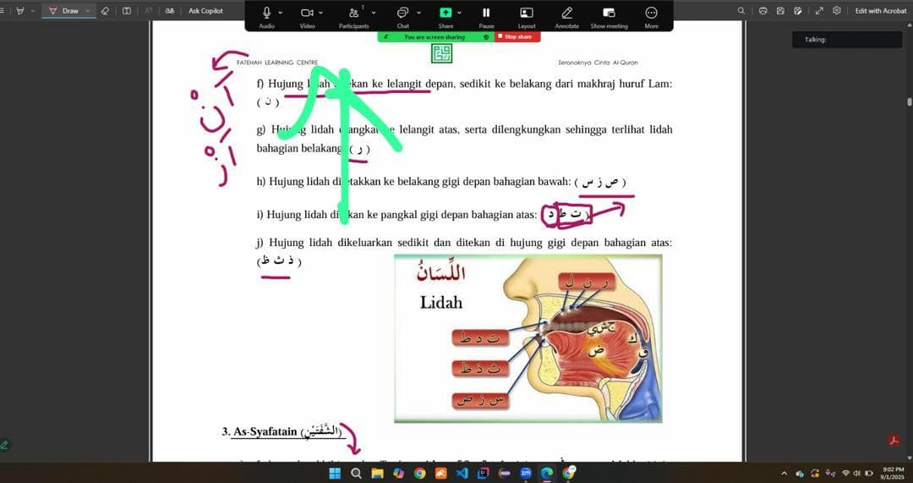Click the green shield icon on sharing bar

click(x=486, y=36)
